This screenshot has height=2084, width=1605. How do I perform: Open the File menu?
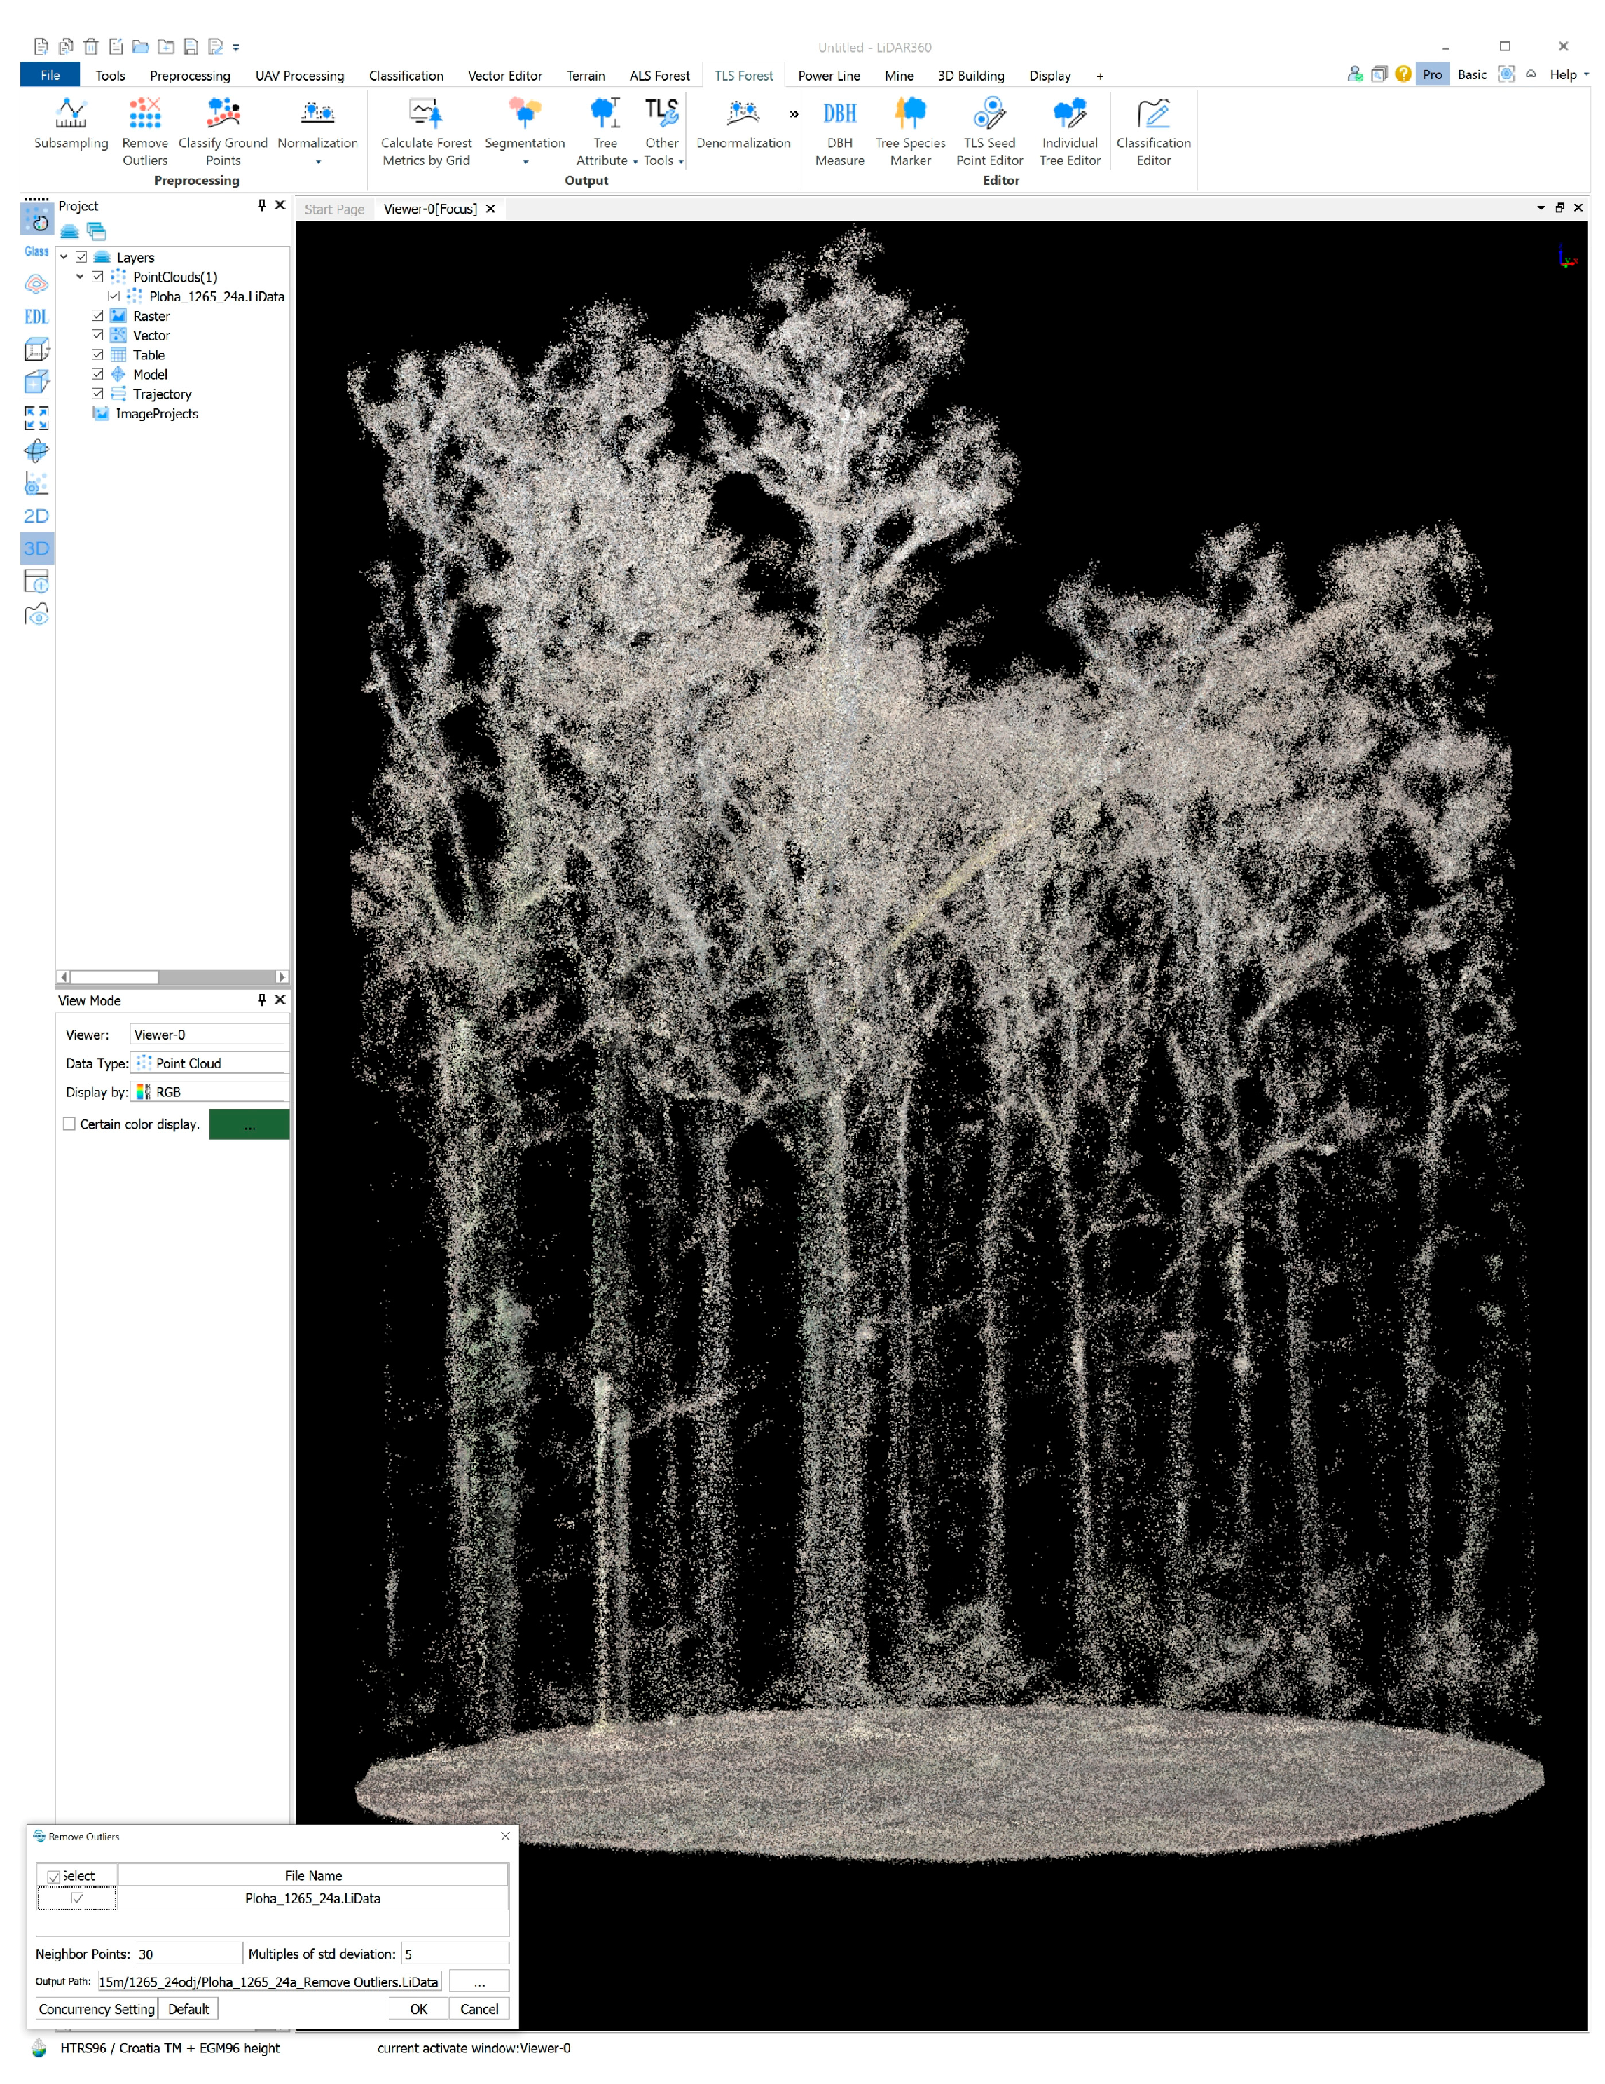50,76
